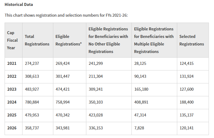The width and height of the screenshot is (214, 138).
Task: Select the 2021 fiscal year row label
Action: click(x=12, y=63)
